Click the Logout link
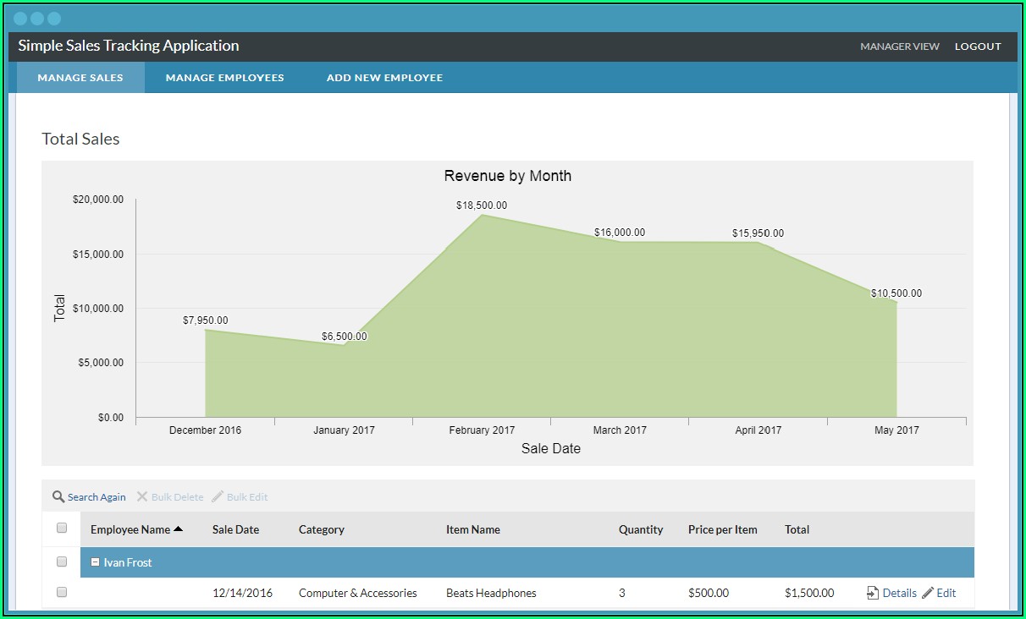 (x=978, y=47)
